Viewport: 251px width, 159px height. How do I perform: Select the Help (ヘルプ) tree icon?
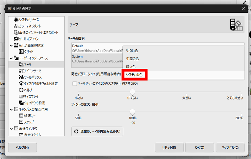coord(21,90)
